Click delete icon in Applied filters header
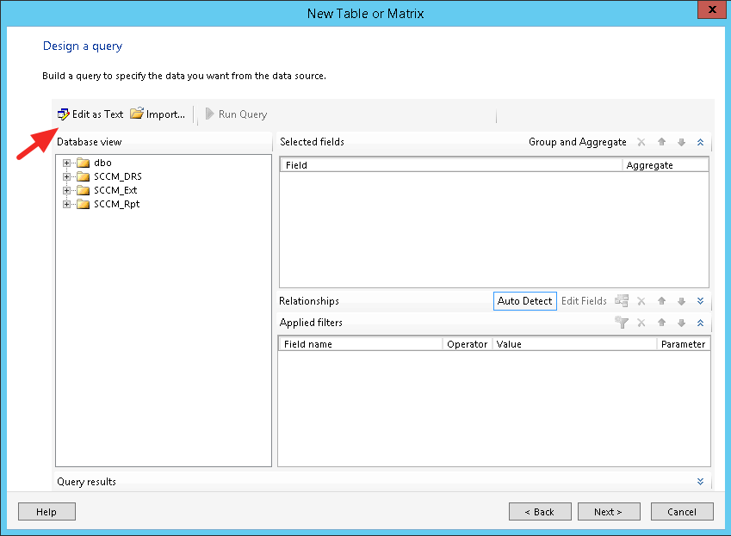 click(641, 323)
